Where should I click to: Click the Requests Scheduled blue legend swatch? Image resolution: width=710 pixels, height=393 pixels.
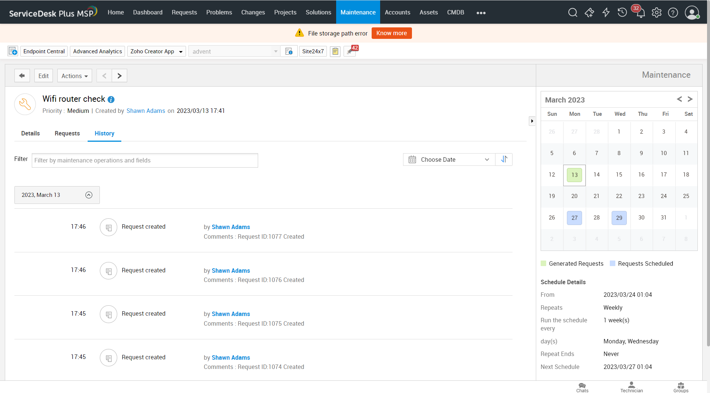click(612, 263)
